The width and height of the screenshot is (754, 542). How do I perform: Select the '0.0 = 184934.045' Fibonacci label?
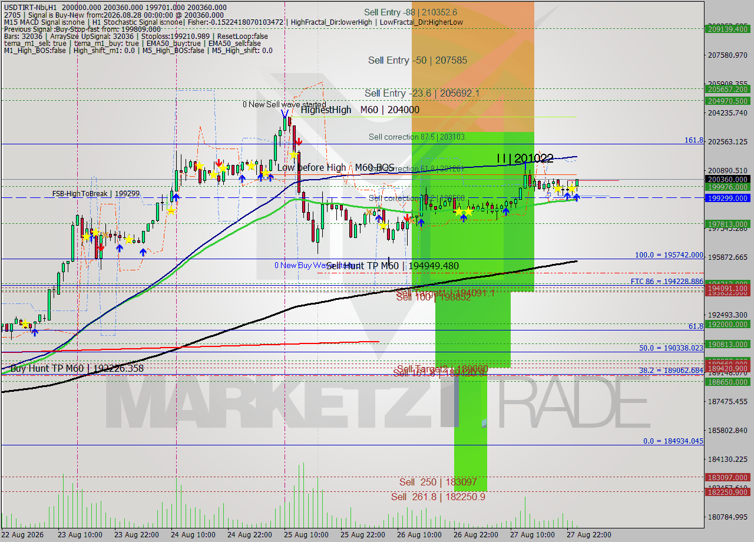tap(673, 441)
